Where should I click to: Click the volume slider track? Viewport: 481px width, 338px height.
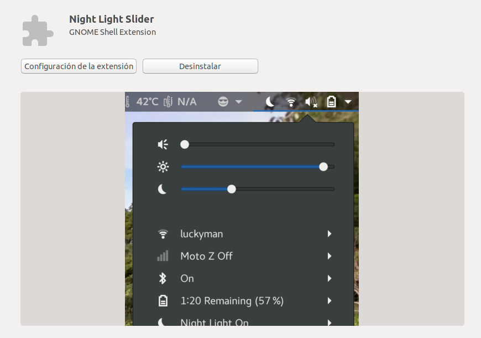[258, 144]
